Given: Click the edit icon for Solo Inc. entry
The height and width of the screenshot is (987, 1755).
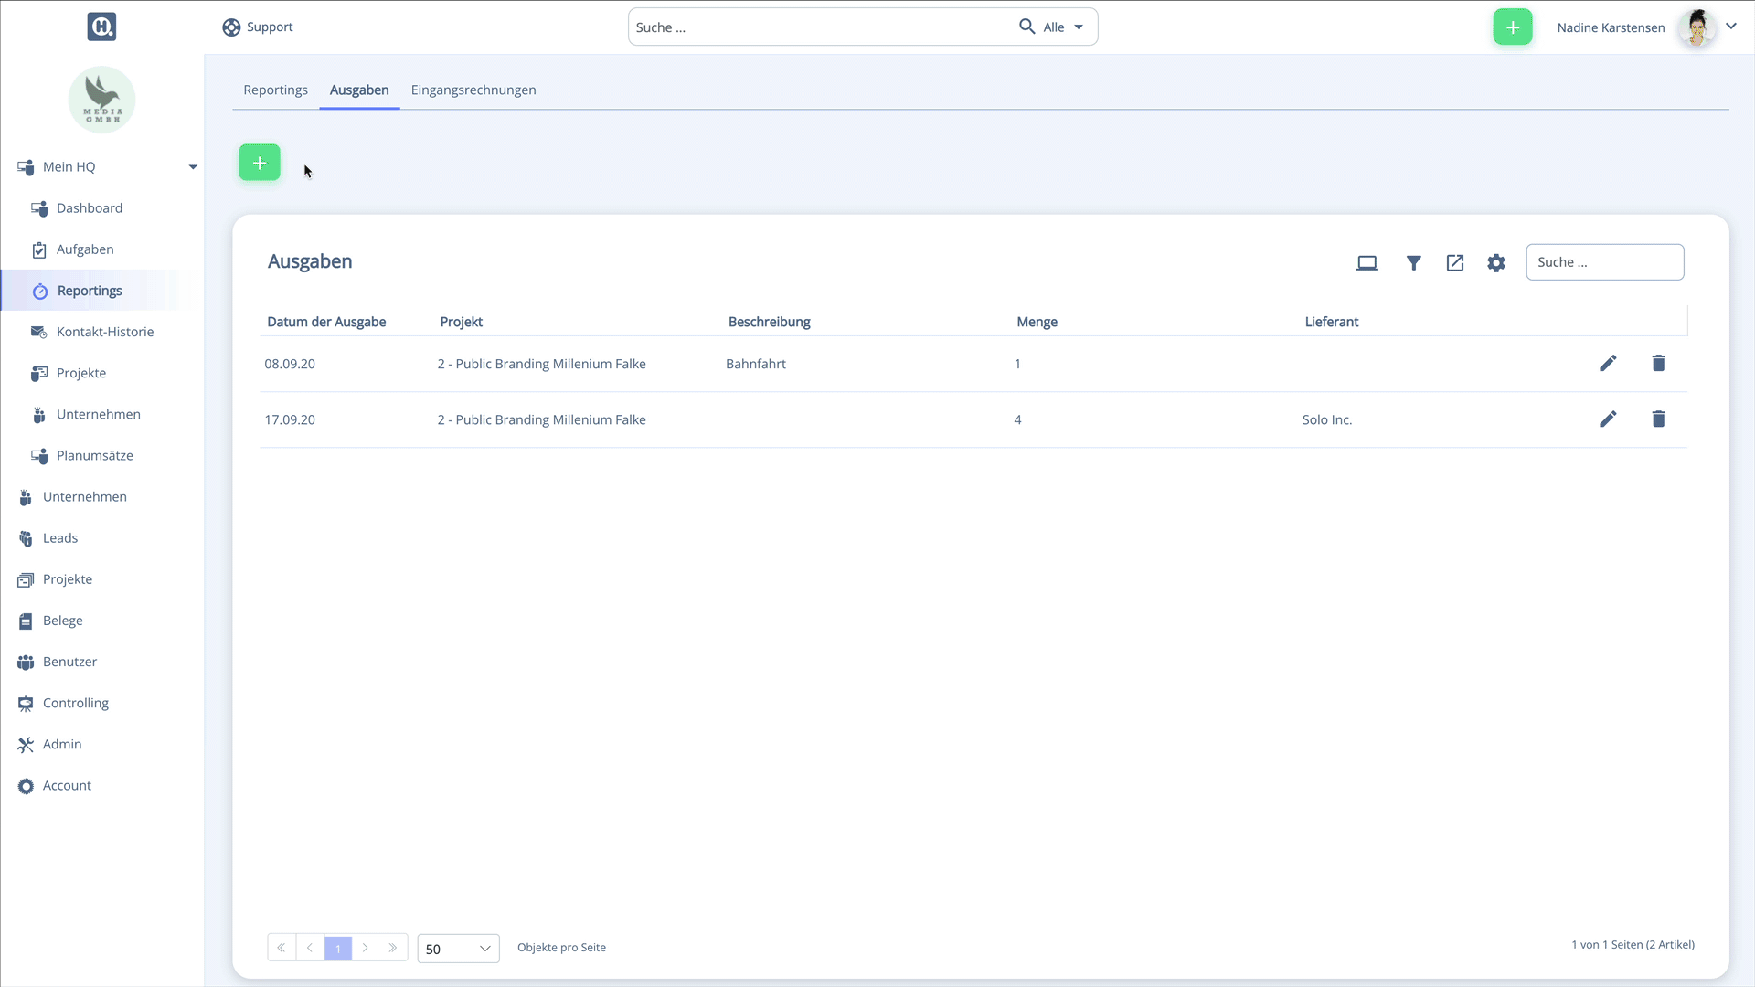Looking at the screenshot, I should 1608,419.
